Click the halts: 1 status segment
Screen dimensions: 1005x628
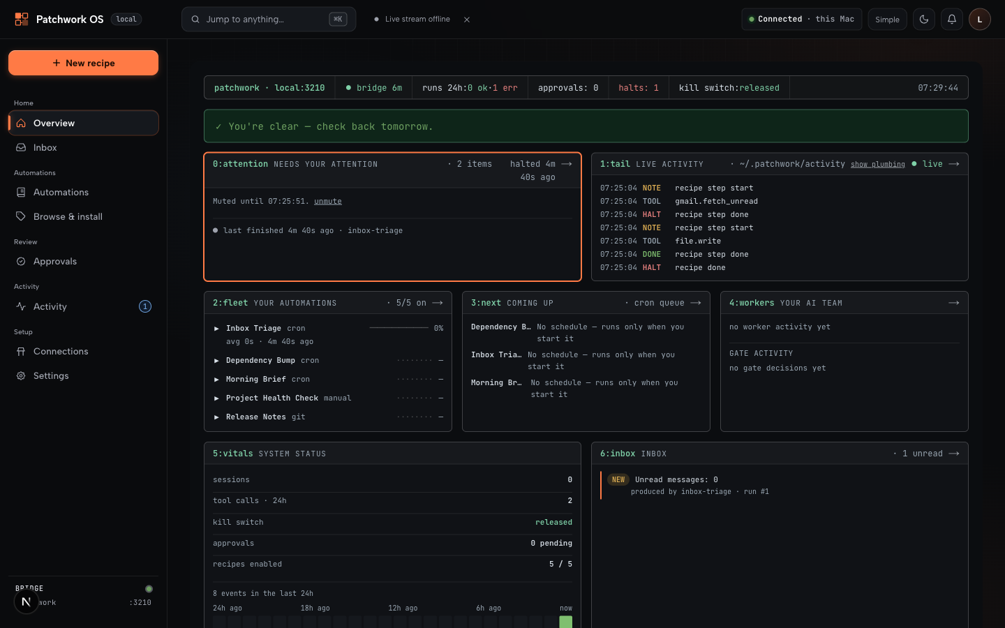point(639,88)
